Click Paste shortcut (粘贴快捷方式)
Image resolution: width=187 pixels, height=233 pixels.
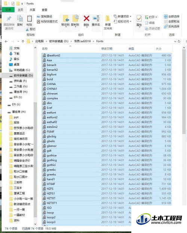47,21
